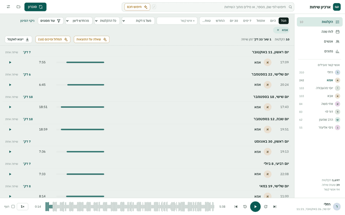The height and width of the screenshot is (215, 345).
Task: Click the סנכרון sync button
Action: [35, 7]
